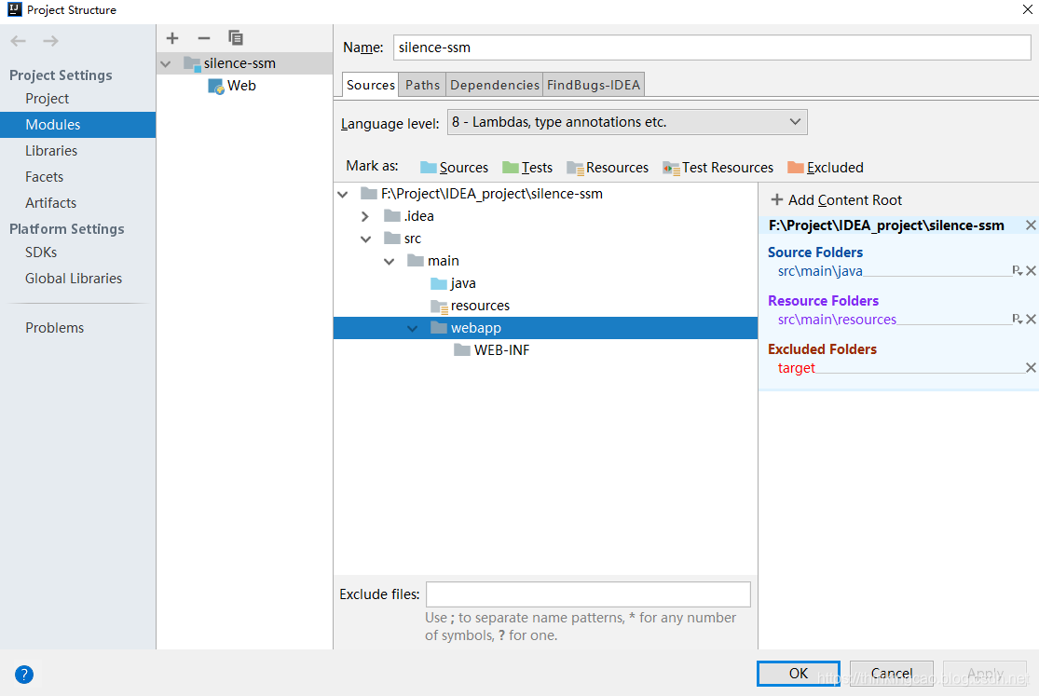Click the remove module minus icon
Image resolution: width=1039 pixels, height=696 pixels.
(203, 38)
